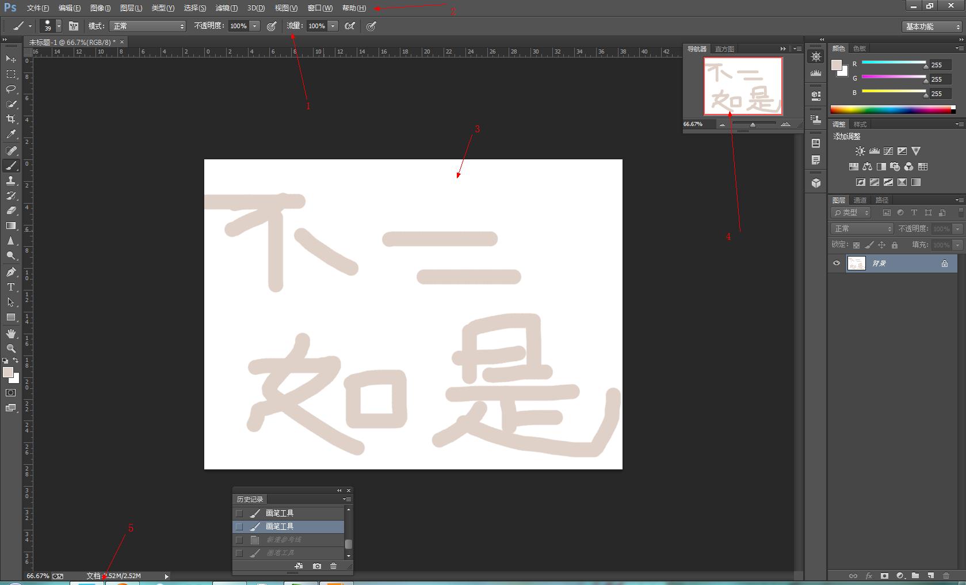This screenshot has width=966, height=585.
Task: Open the Brush panel toggle icon
Action: click(74, 26)
